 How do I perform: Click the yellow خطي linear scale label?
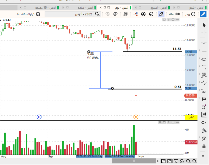(x=191, y=117)
